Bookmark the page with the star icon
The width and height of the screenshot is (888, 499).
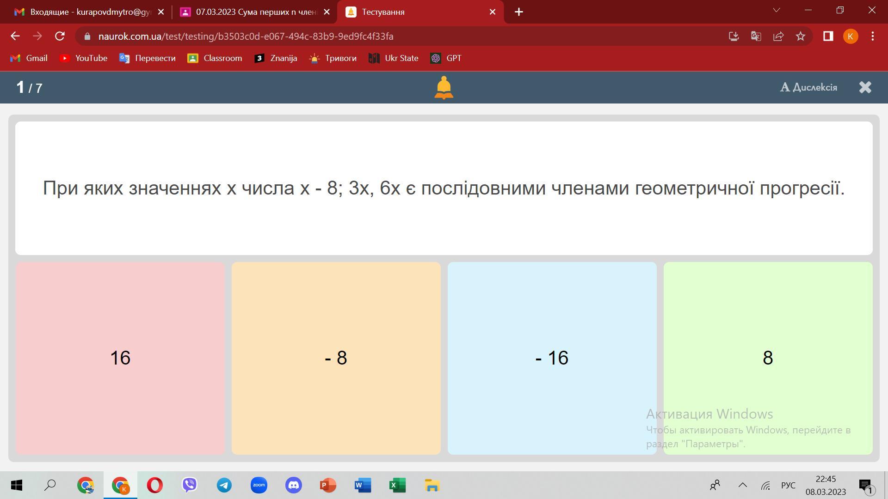801,36
